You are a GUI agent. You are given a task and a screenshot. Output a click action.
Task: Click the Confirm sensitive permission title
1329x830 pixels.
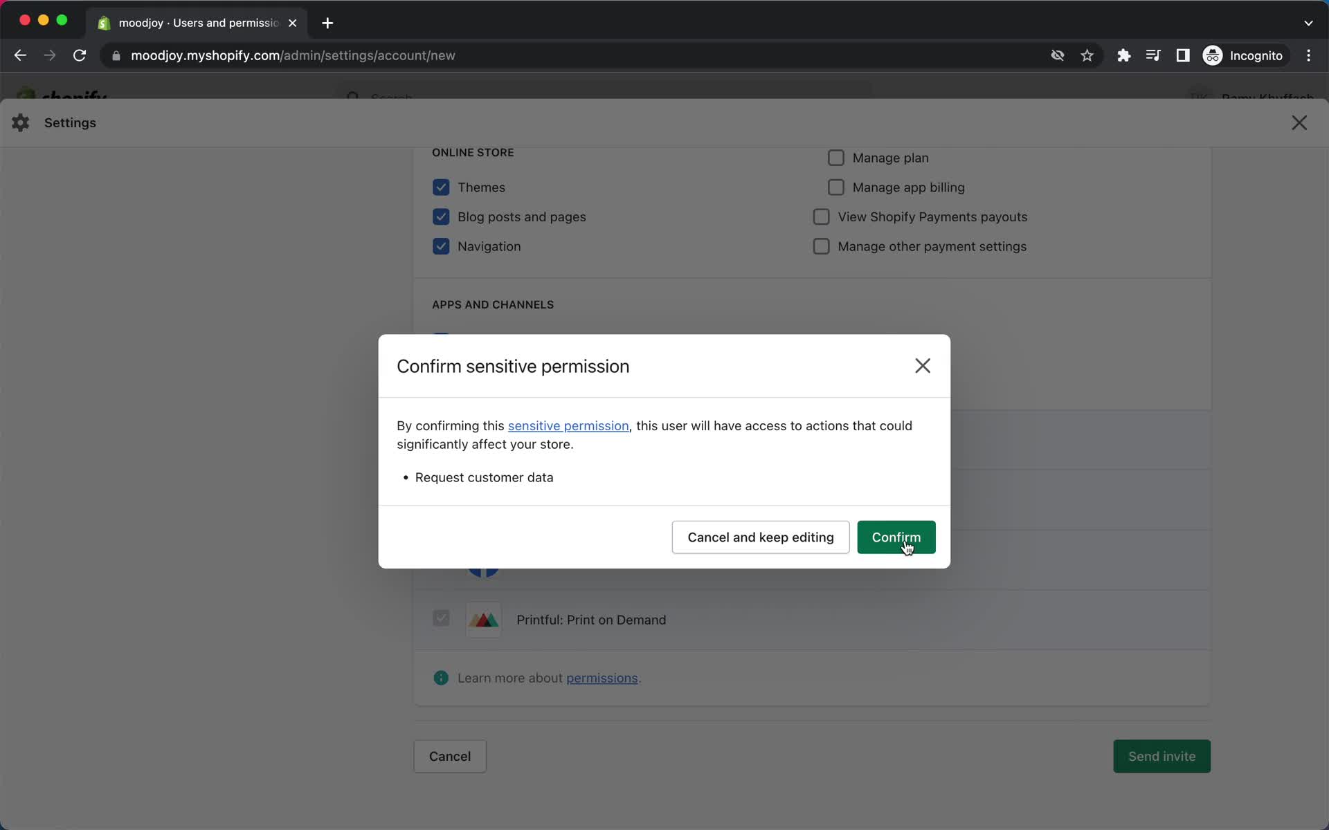pyautogui.click(x=513, y=367)
